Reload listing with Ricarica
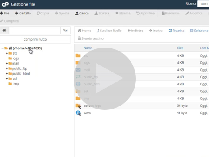Viewport: 209px width, 157px height. 176,31
